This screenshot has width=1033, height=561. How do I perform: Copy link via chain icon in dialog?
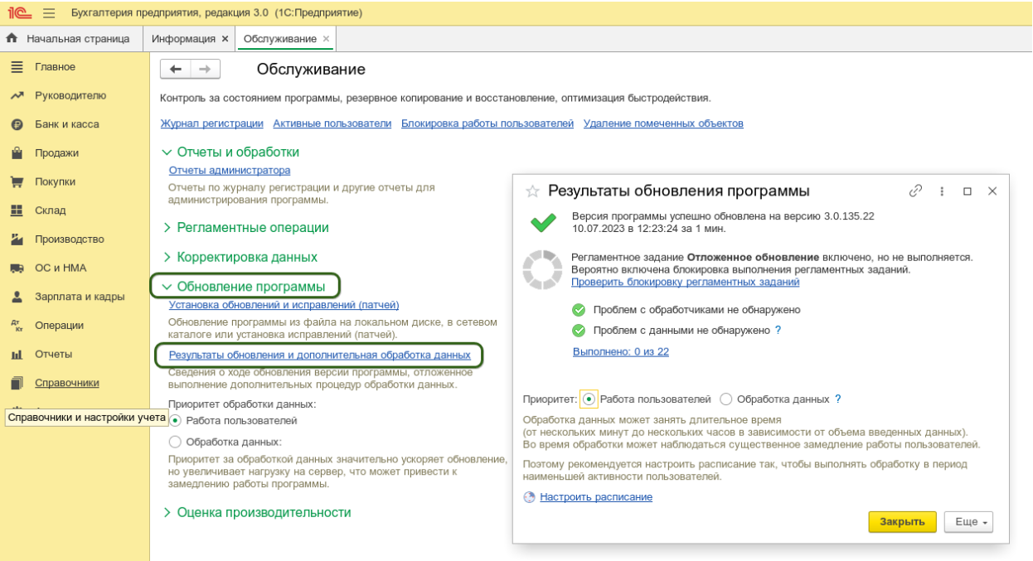915,191
